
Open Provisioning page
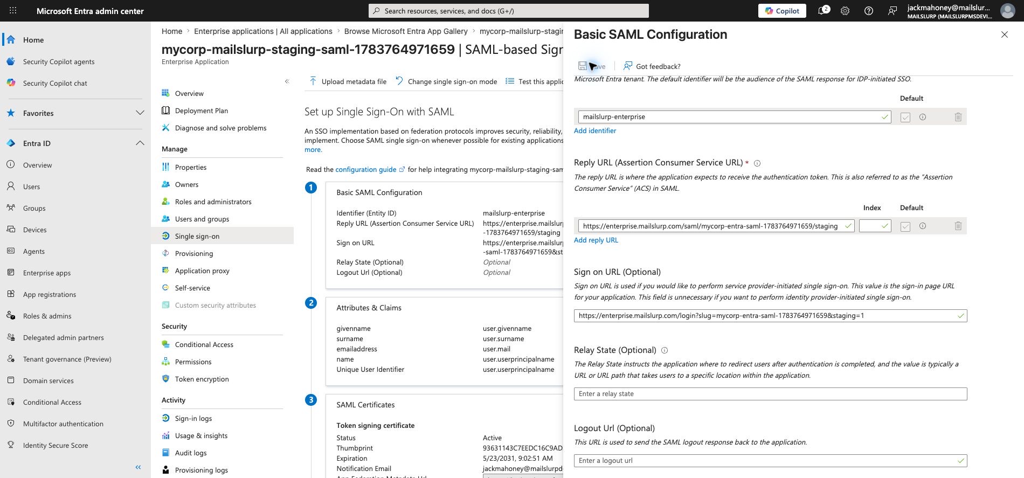tap(194, 253)
